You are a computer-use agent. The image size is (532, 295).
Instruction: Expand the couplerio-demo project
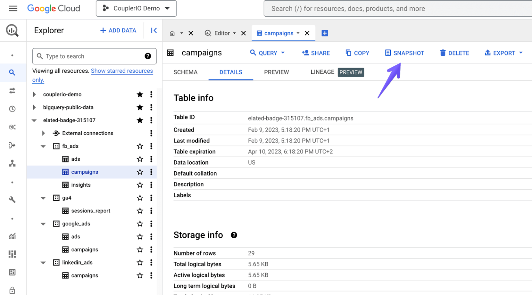coord(34,94)
